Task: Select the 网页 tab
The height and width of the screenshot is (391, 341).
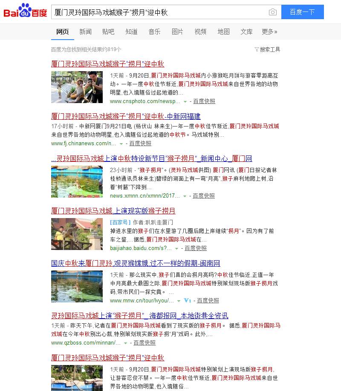Action: [x=62, y=32]
